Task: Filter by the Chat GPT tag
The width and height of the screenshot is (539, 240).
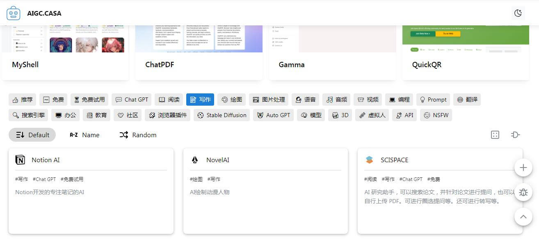Action: [132, 100]
